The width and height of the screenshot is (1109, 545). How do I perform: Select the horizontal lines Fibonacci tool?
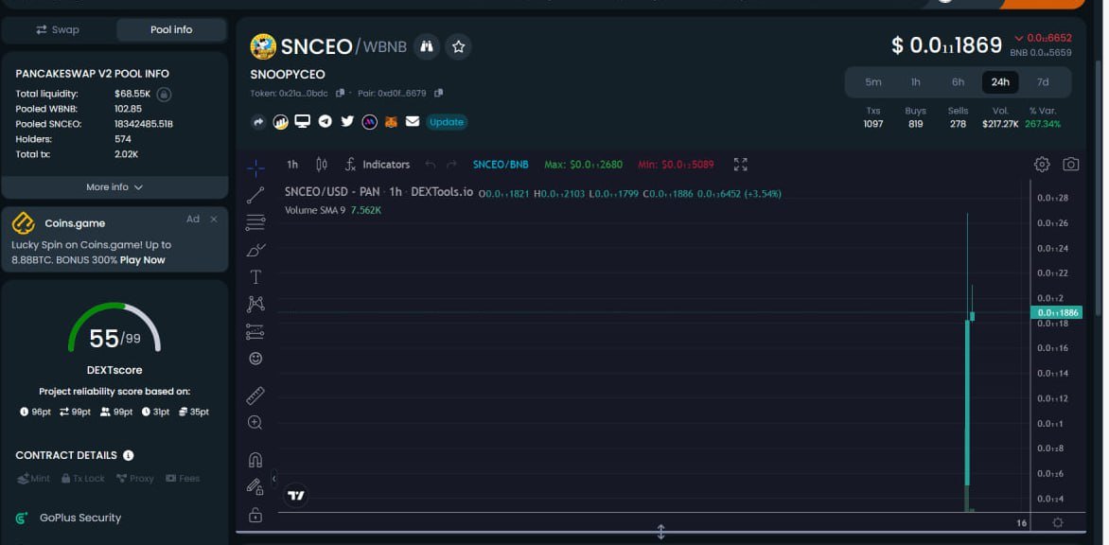[255, 222]
